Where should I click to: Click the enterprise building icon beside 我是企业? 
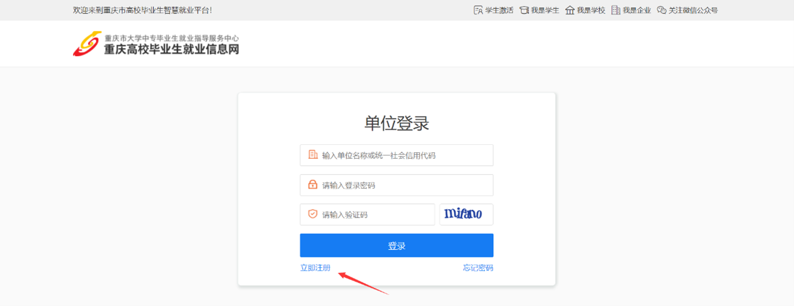[x=616, y=11]
